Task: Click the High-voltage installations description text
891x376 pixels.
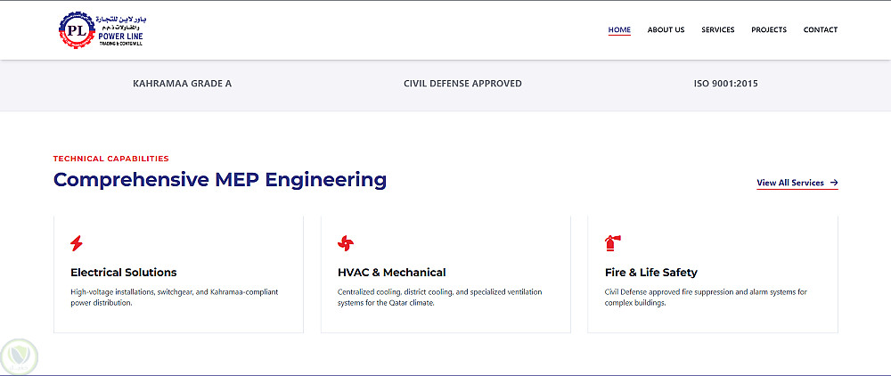Action: [175, 298]
